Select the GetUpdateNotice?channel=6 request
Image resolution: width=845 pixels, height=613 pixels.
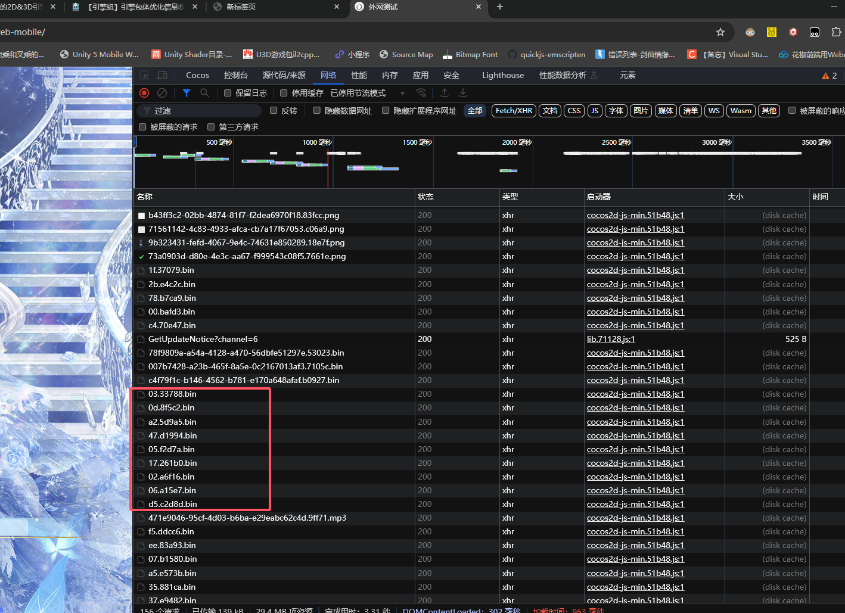tap(203, 339)
